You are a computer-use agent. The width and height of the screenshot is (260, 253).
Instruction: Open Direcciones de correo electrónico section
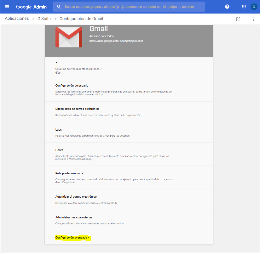click(x=129, y=112)
